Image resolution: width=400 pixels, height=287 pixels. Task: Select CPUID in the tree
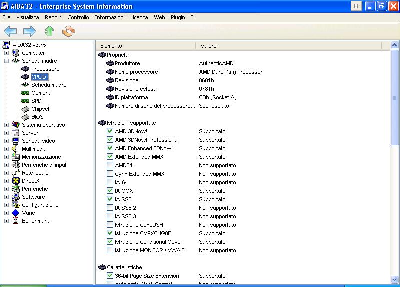click(39, 77)
